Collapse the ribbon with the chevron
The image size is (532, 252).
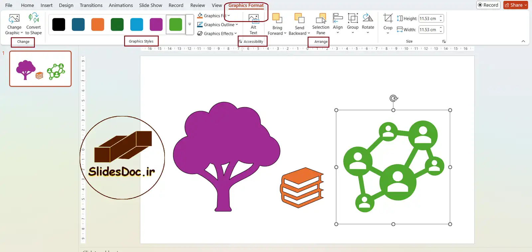[x=523, y=41]
